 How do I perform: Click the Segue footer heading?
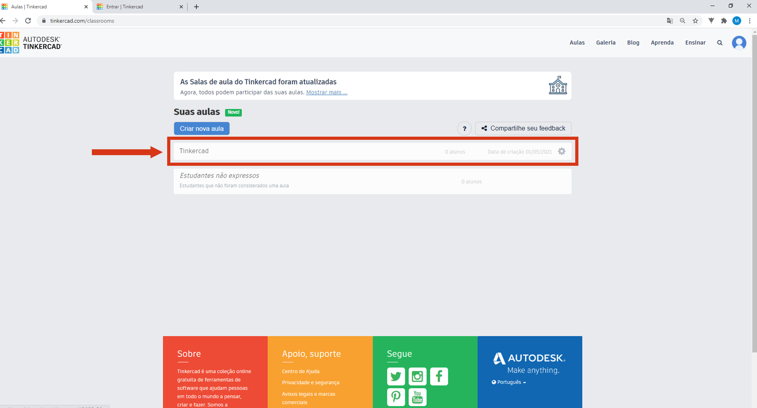click(399, 354)
